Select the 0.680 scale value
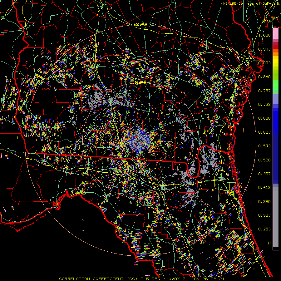This screenshot has width=281, height=281. coord(264,118)
